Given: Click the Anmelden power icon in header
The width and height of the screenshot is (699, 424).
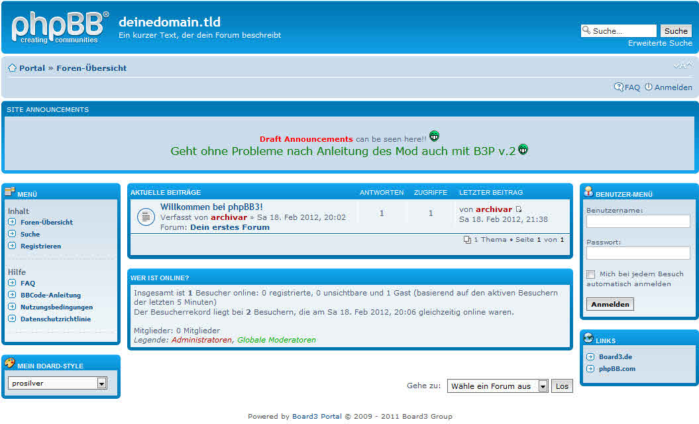Looking at the screenshot, I should pyautogui.click(x=649, y=87).
